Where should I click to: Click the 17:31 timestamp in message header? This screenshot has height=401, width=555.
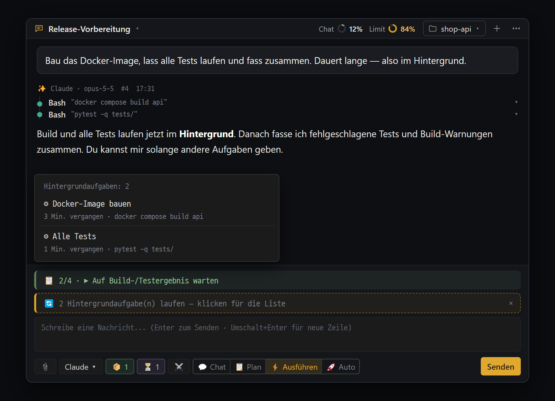(145, 88)
